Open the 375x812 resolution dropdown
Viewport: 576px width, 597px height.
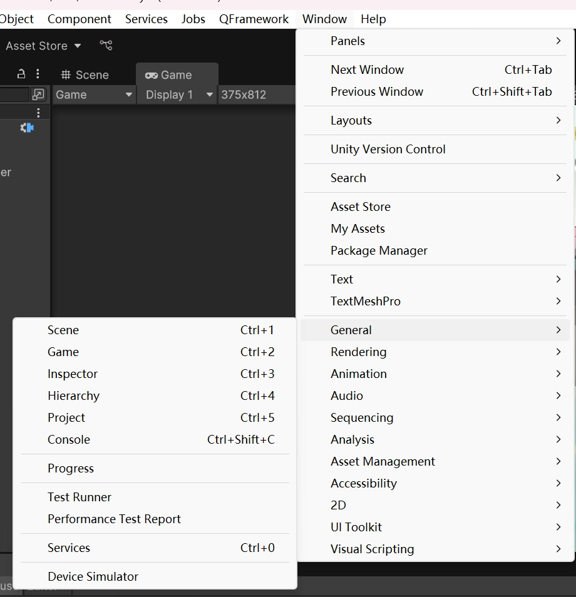pyautogui.click(x=256, y=94)
